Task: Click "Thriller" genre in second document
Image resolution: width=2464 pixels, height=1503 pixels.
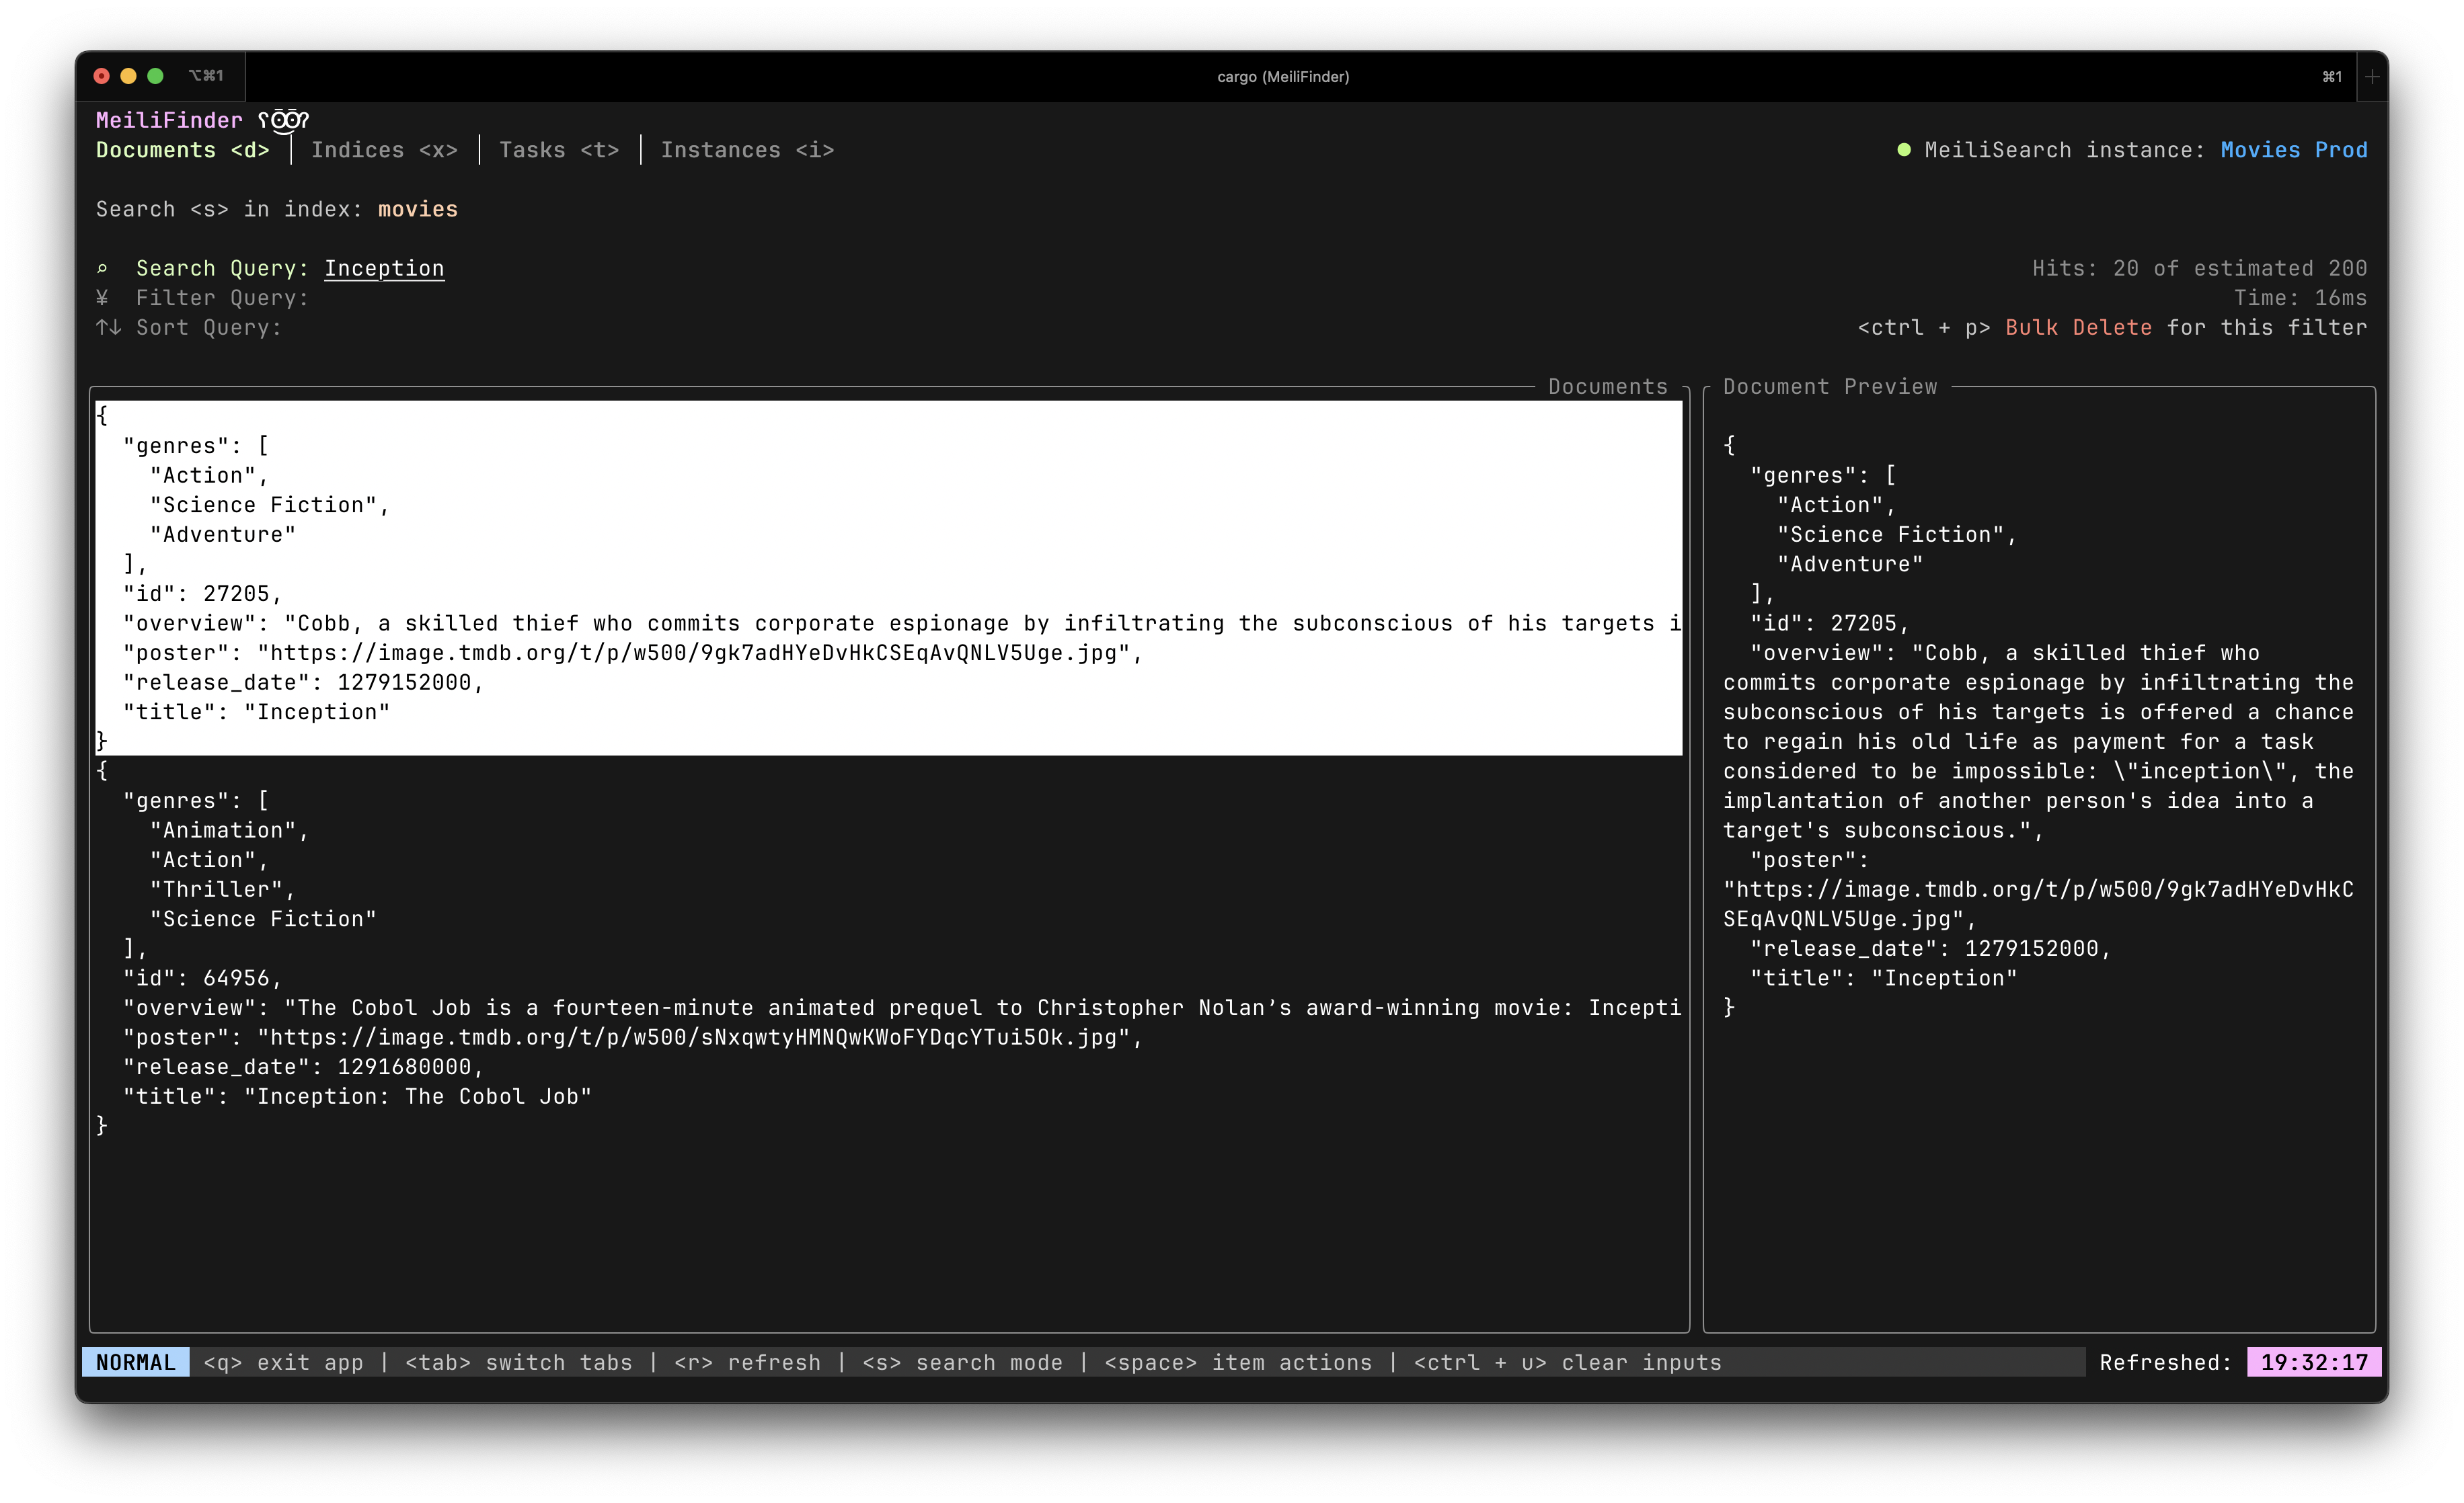Action: [222, 889]
